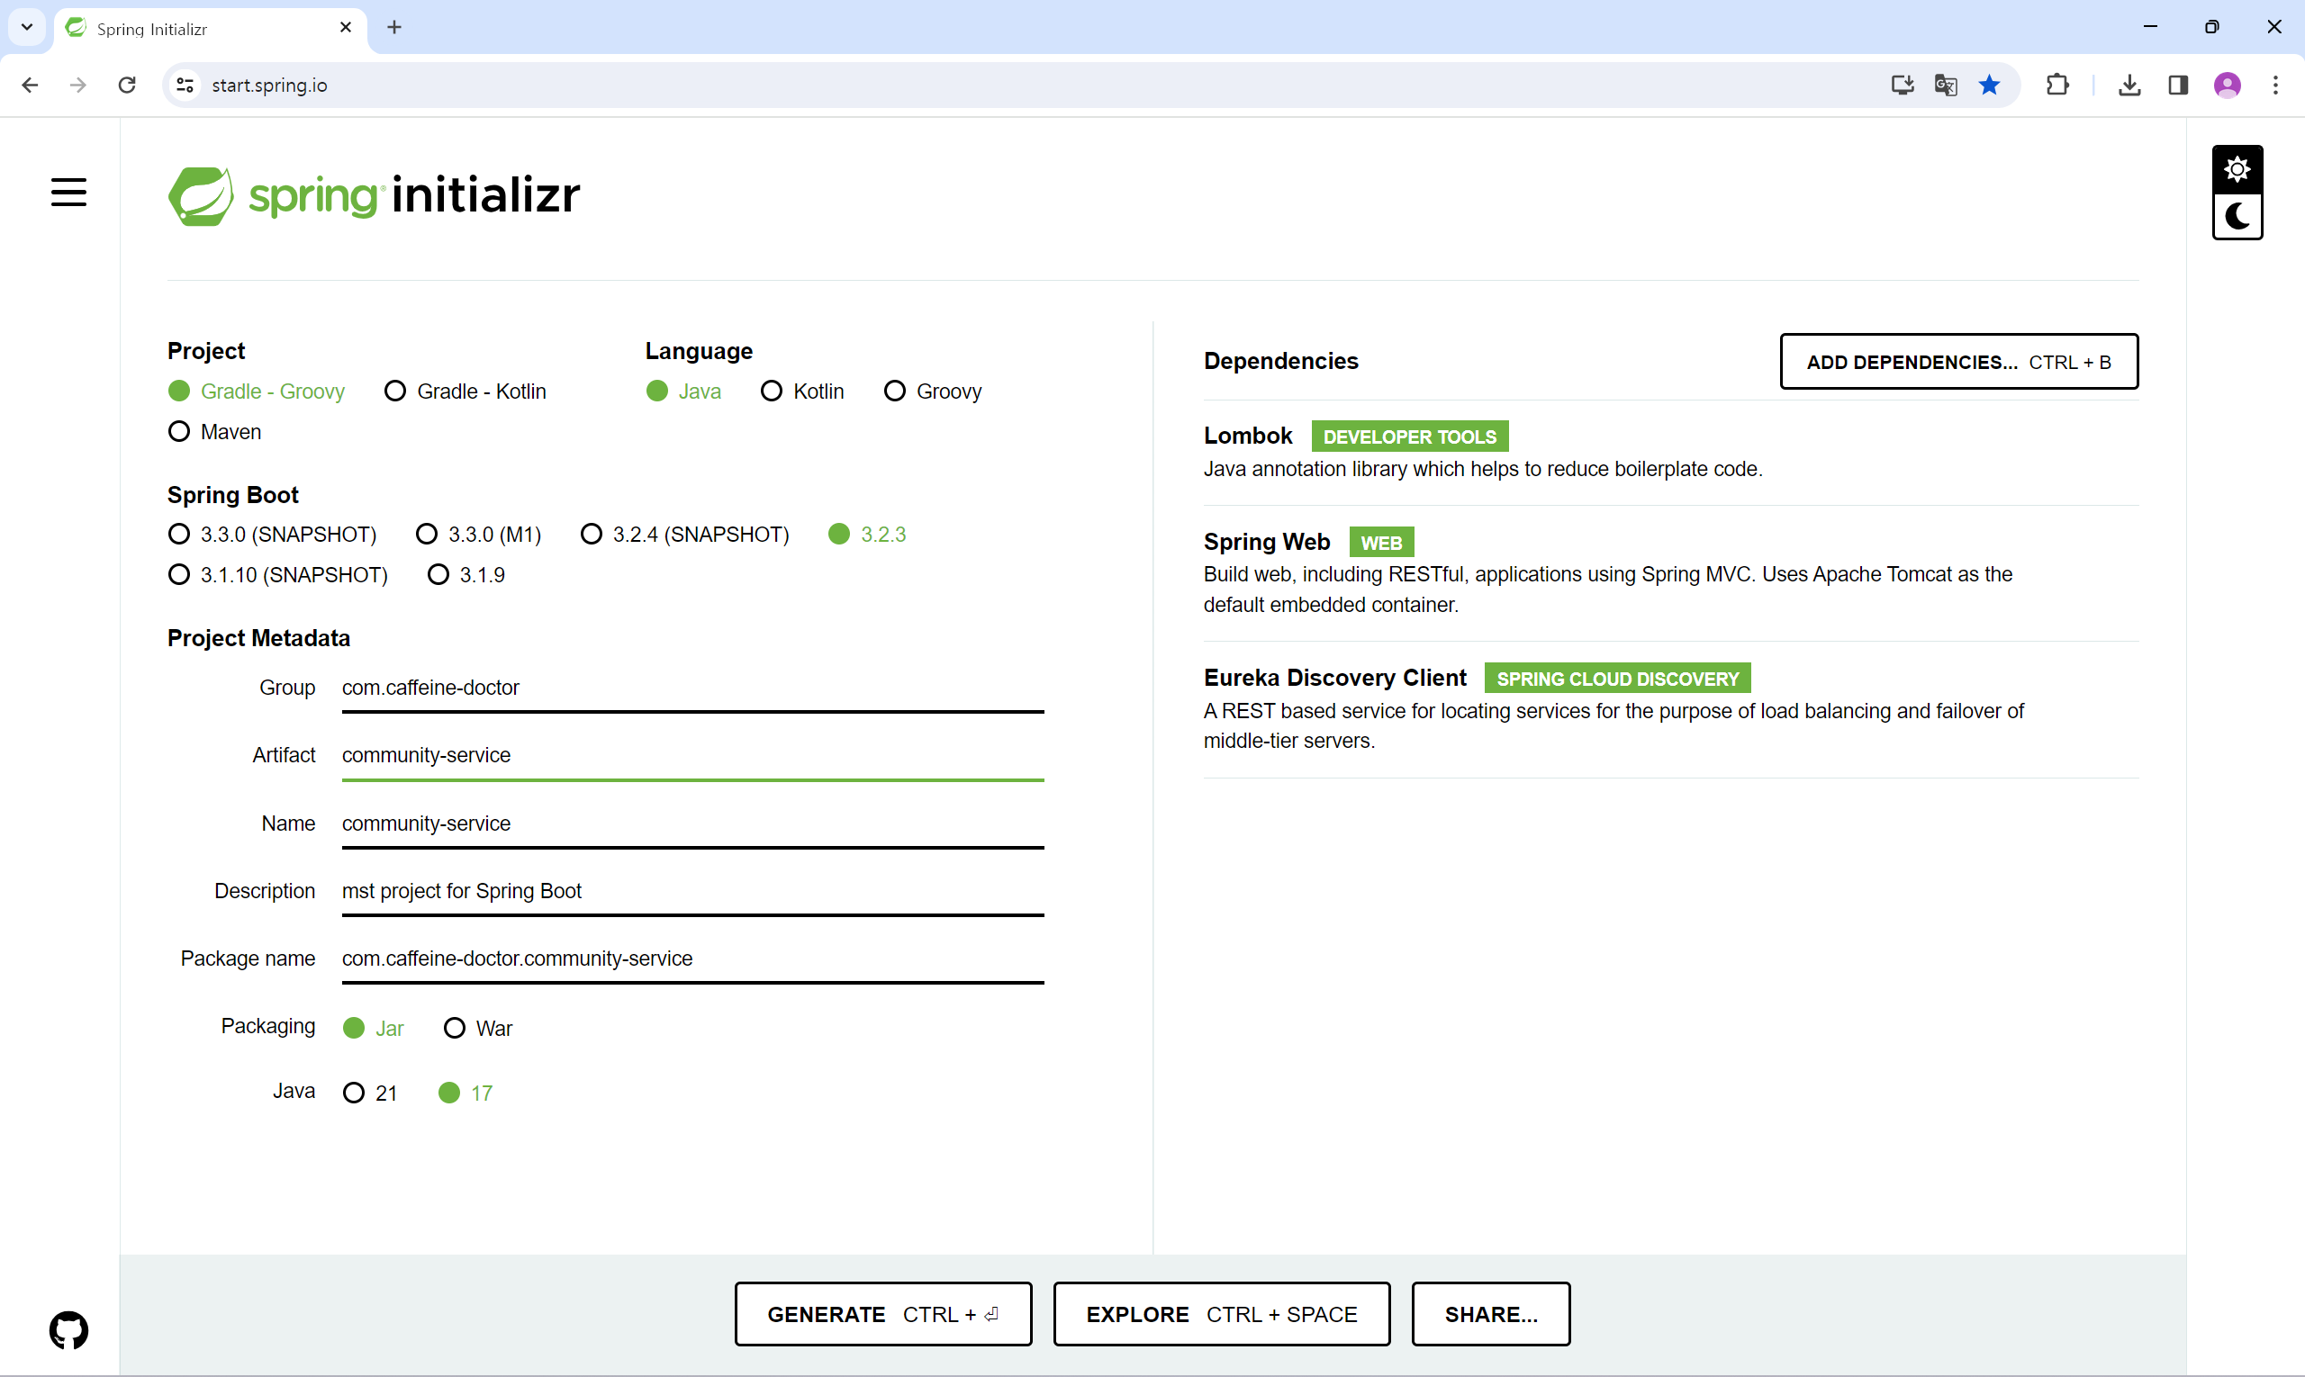
Task: Open the hamburger side menu
Action: pos(68,192)
